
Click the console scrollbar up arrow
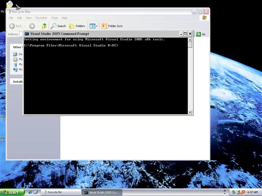coord(190,40)
